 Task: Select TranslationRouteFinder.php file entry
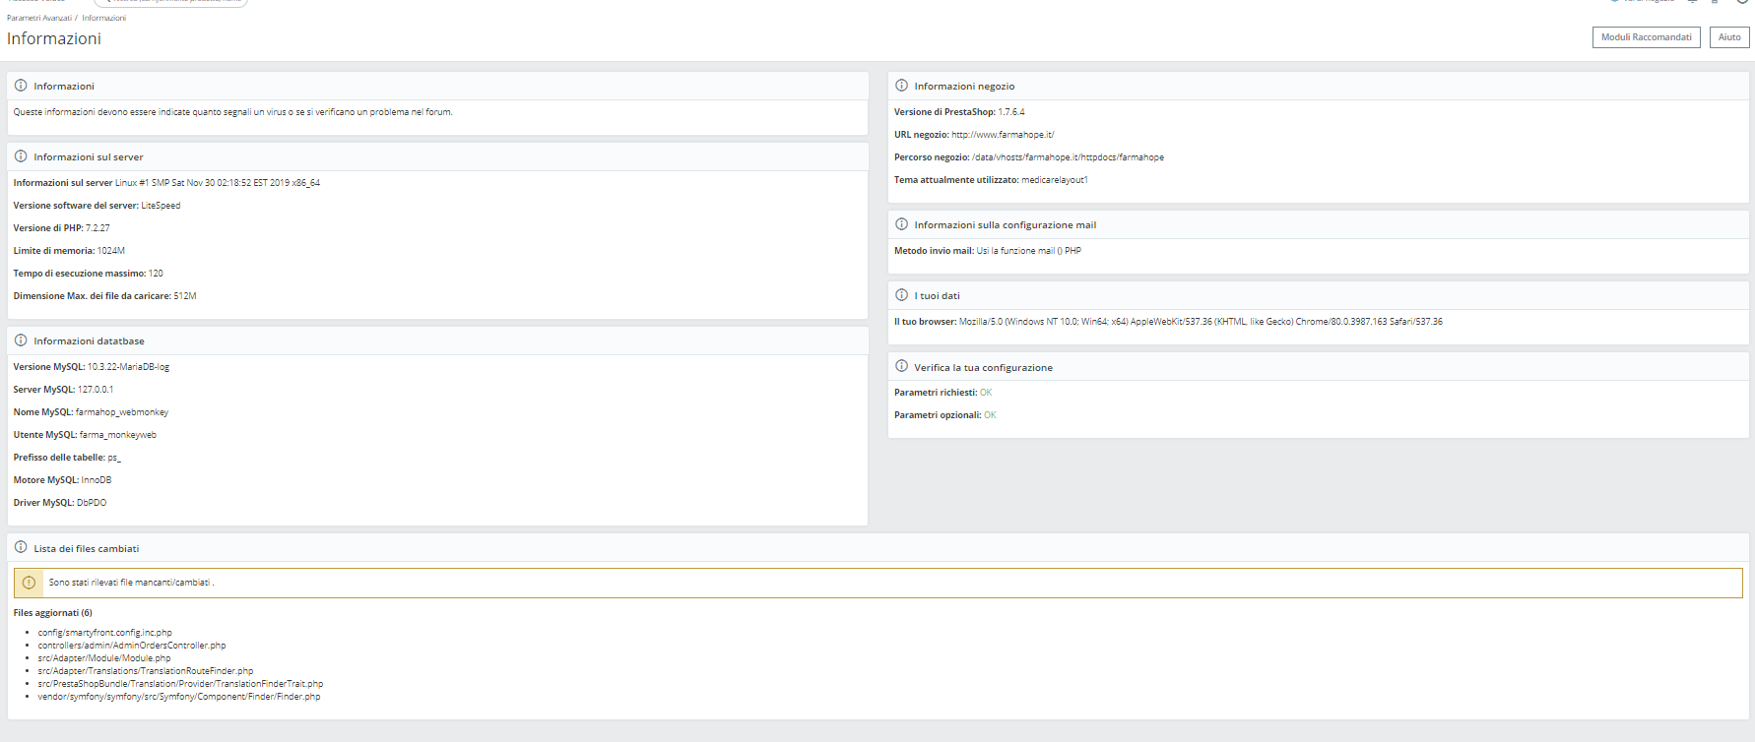(x=146, y=671)
